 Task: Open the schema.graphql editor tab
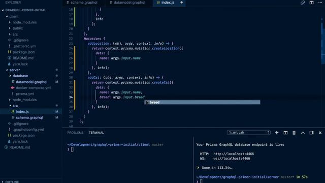84,3
